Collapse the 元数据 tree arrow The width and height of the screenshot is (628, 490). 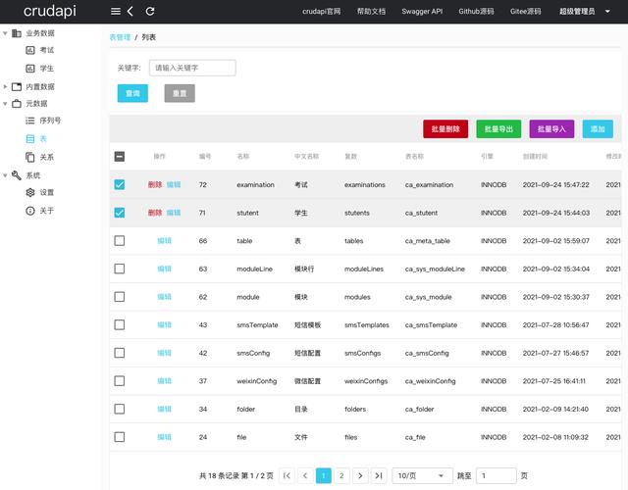[x=5, y=104]
